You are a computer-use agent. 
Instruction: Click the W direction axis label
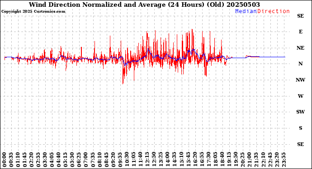[301, 96]
